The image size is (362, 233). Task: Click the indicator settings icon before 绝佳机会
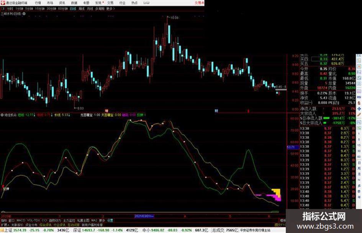pos(2,115)
